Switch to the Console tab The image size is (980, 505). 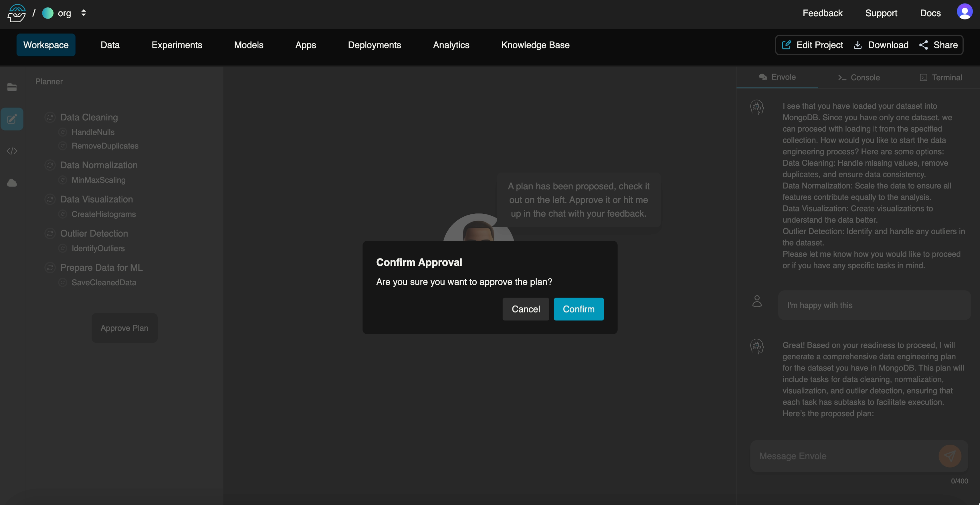click(x=859, y=78)
